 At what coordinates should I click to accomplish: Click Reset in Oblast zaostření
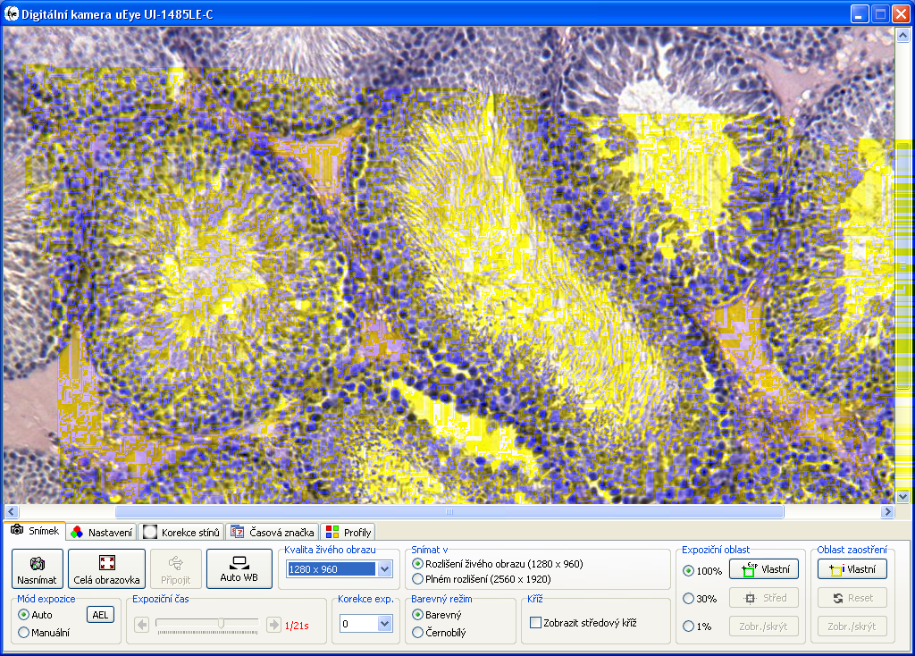pyautogui.click(x=852, y=598)
